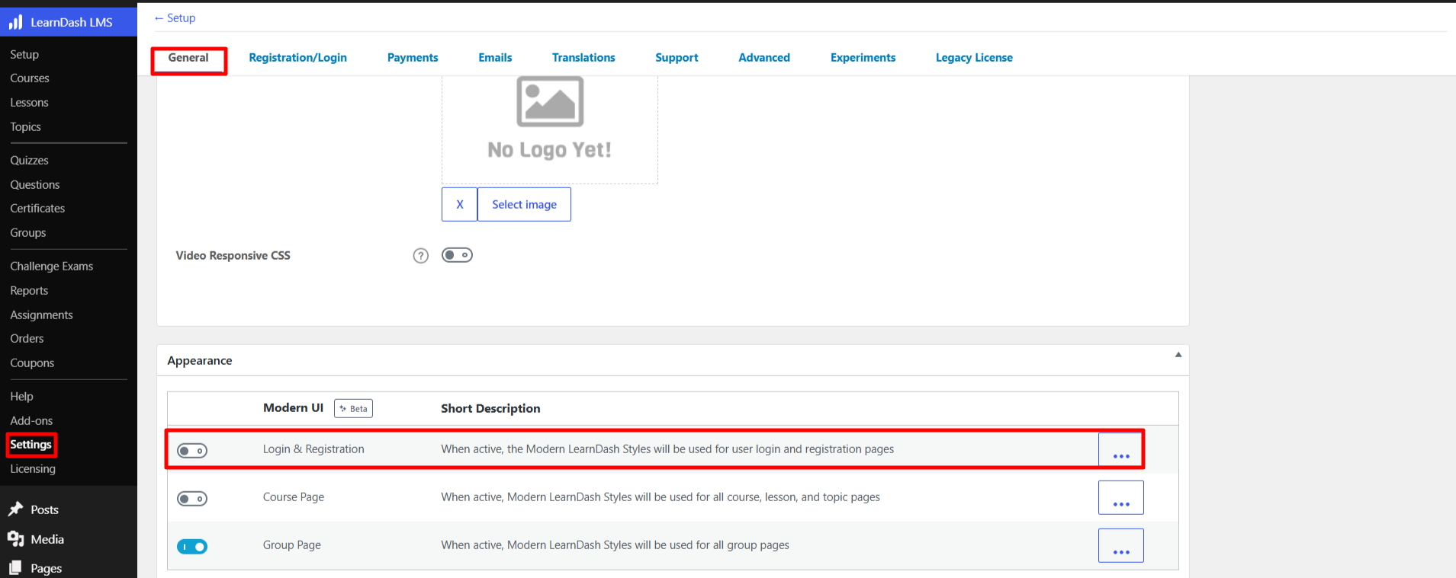Viewport: 1456px width, 578px height.
Task: Open the Payments tab
Action: click(413, 58)
